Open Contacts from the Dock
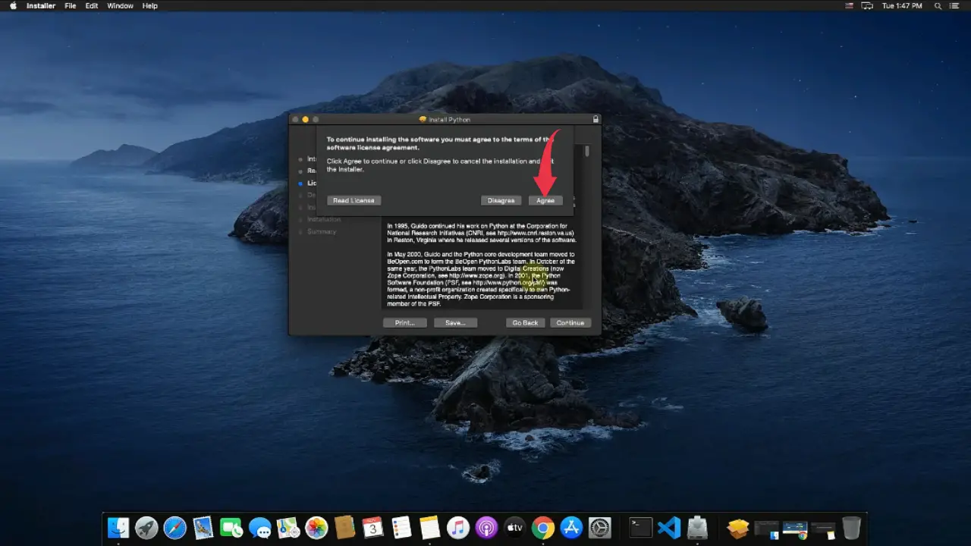The image size is (971, 546). coord(345,527)
